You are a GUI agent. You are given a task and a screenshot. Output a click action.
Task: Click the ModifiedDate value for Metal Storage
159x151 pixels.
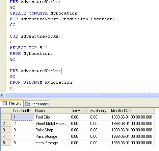[x=132, y=143]
